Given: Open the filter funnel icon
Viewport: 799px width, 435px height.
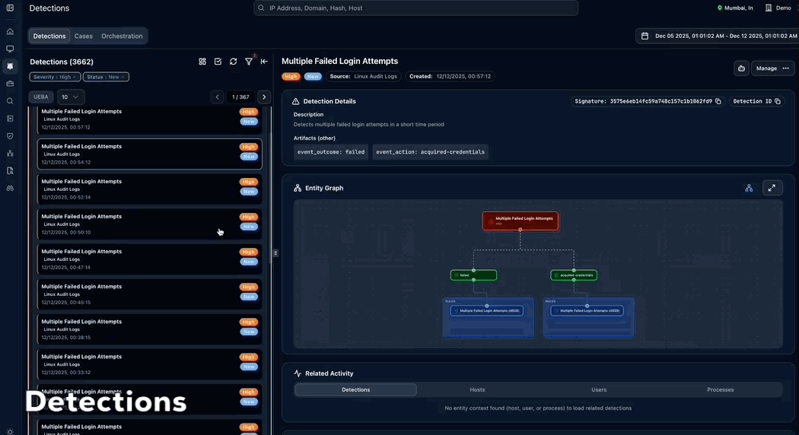Looking at the screenshot, I should [249, 62].
